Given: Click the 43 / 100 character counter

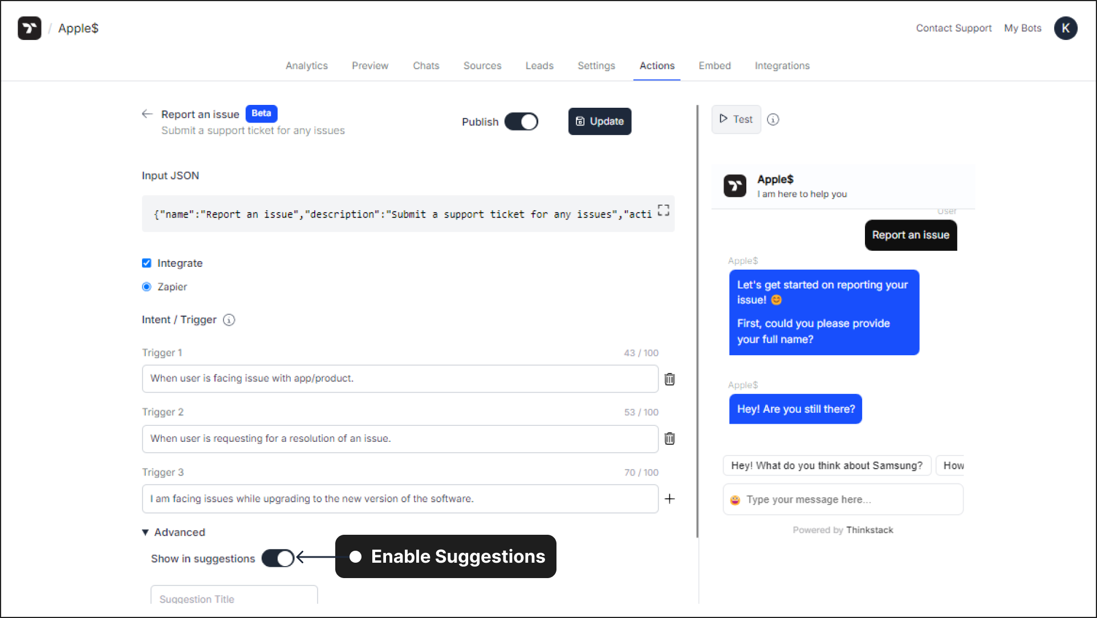Looking at the screenshot, I should tap(641, 353).
